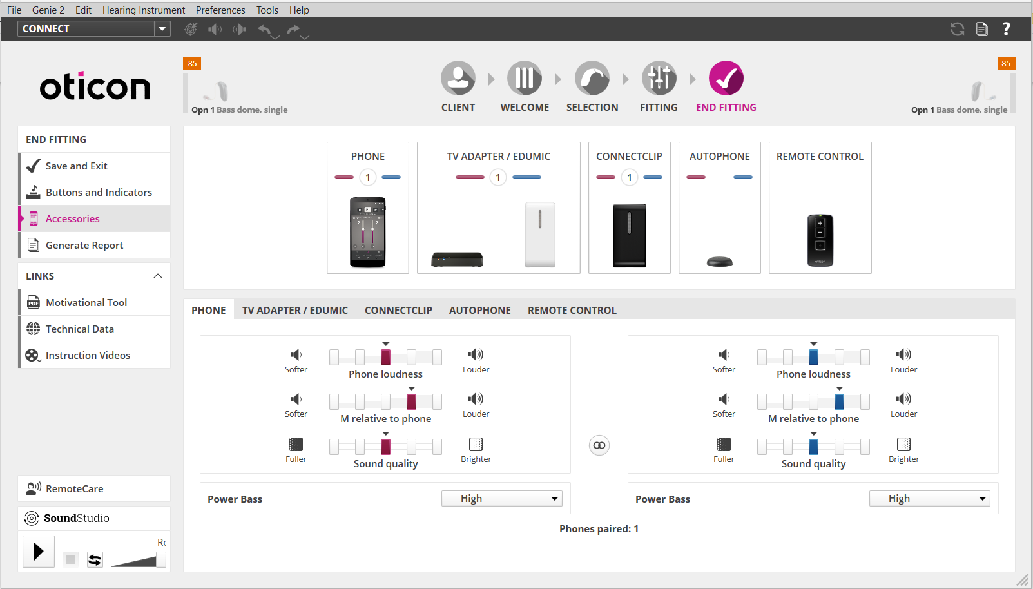1033x589 pixels.
Task: Open the Motivational Tool link
Action: [95, 302]
